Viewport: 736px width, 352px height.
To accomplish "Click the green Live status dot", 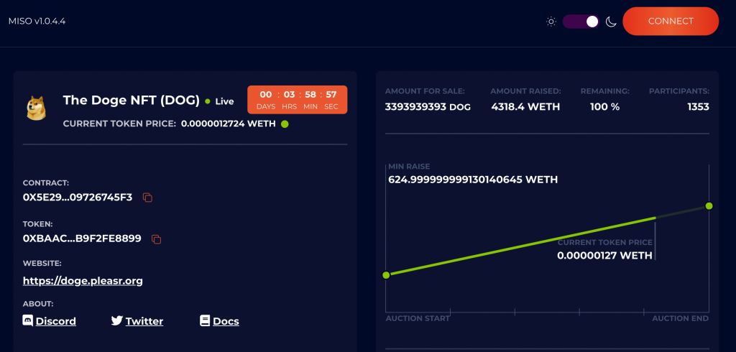I will 208,101.
